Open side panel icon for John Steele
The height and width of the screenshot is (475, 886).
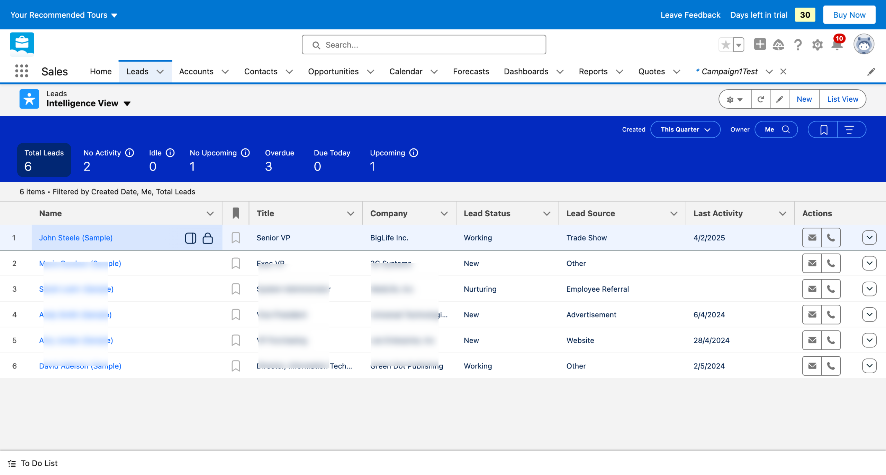point(190,238)
